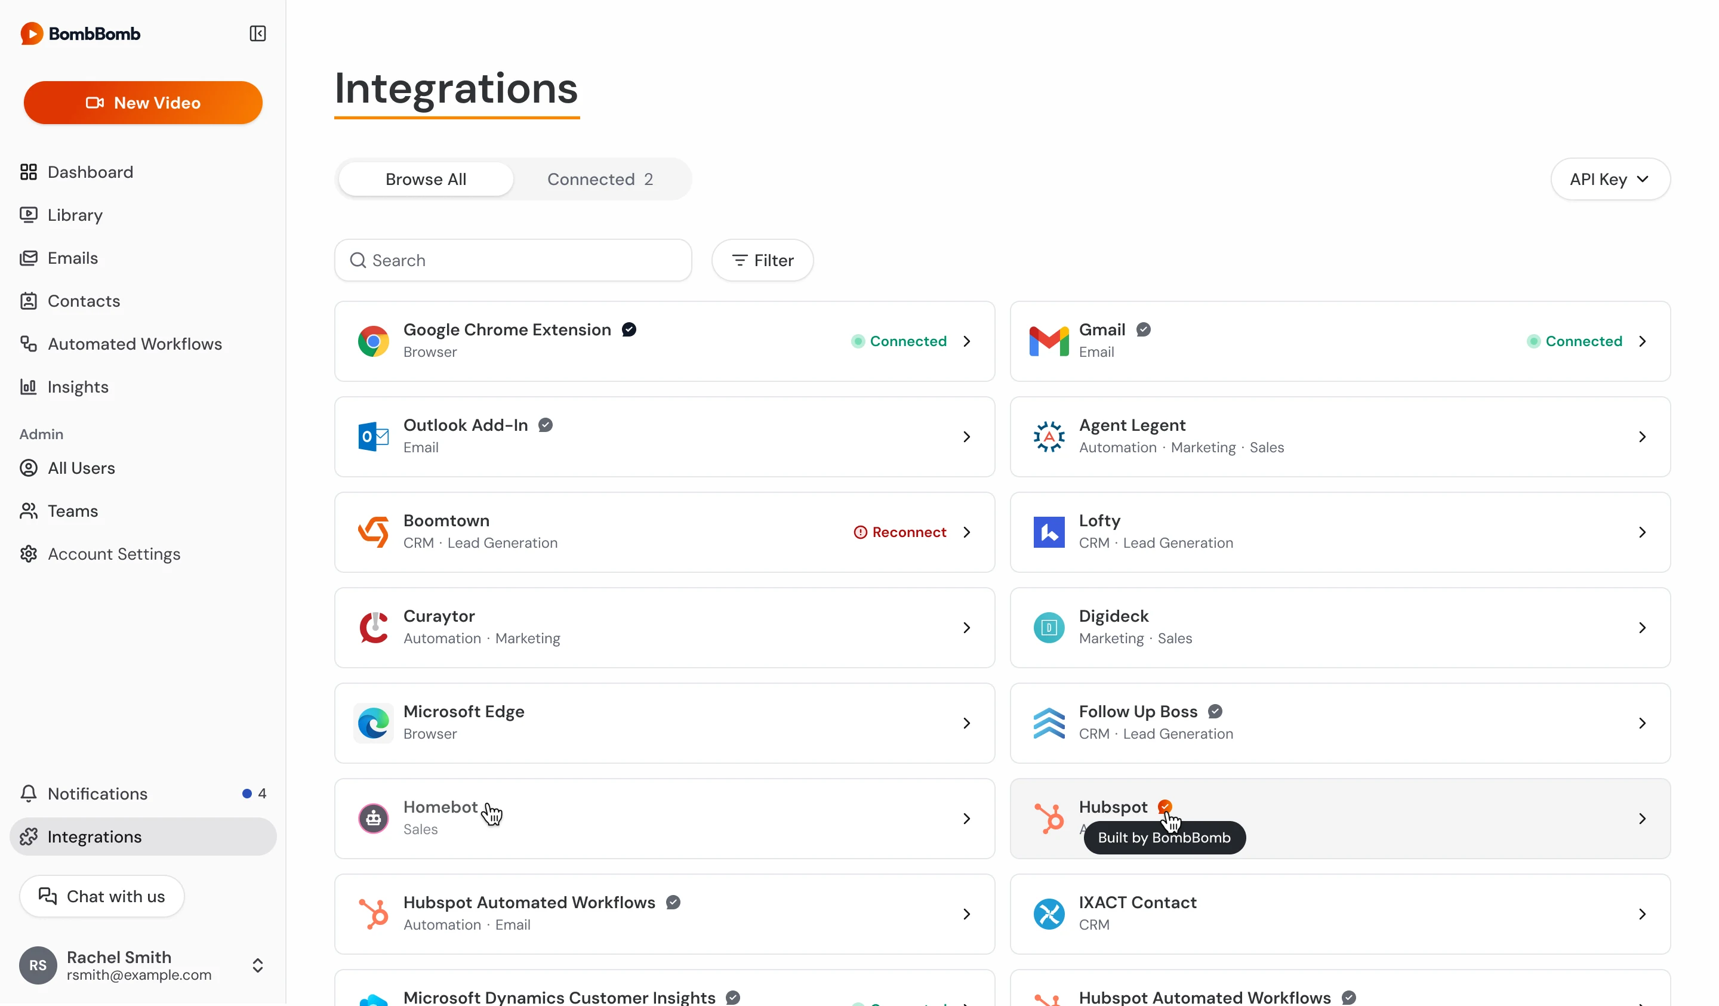Open the Teams admin page

coord(143,511)
